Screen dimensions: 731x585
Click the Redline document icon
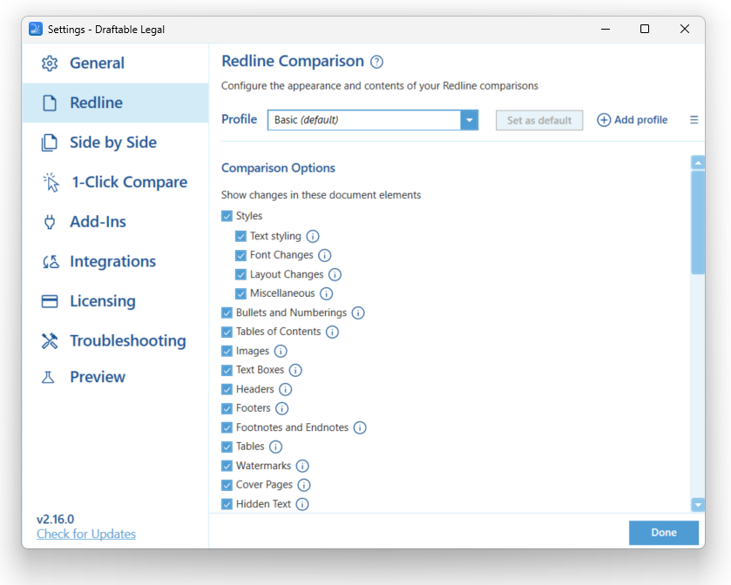click(x=50, y=103)
